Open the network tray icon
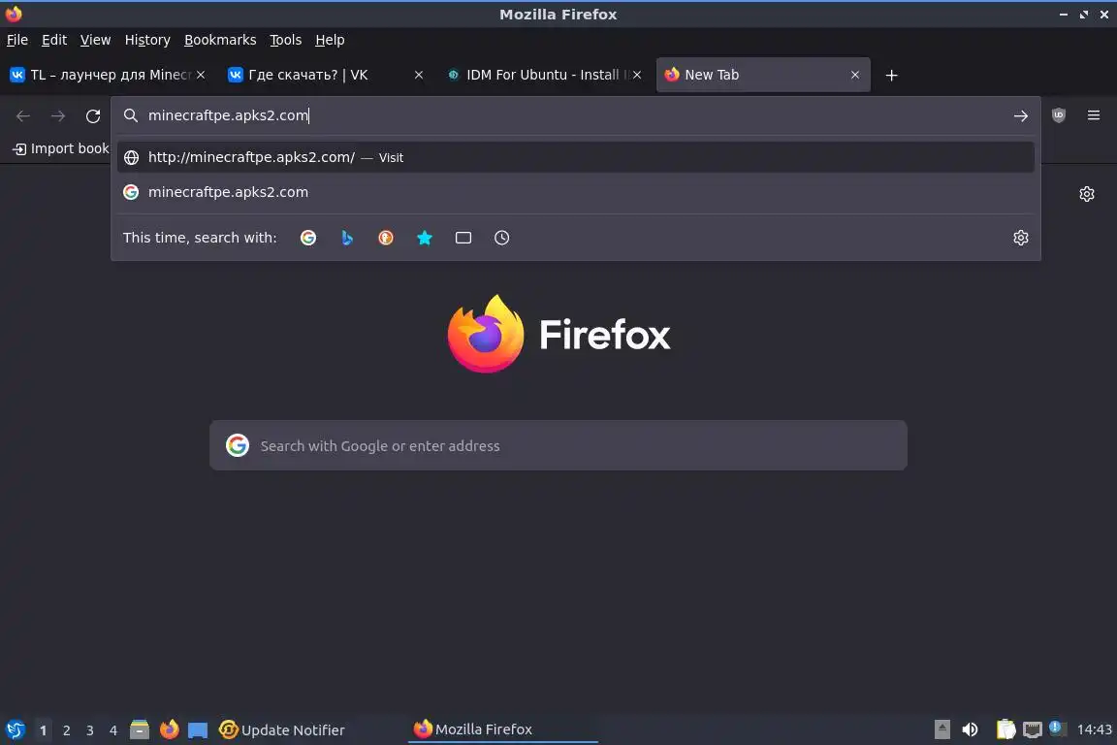This screenshot has width=1117, height=745. pos(1033,729)
